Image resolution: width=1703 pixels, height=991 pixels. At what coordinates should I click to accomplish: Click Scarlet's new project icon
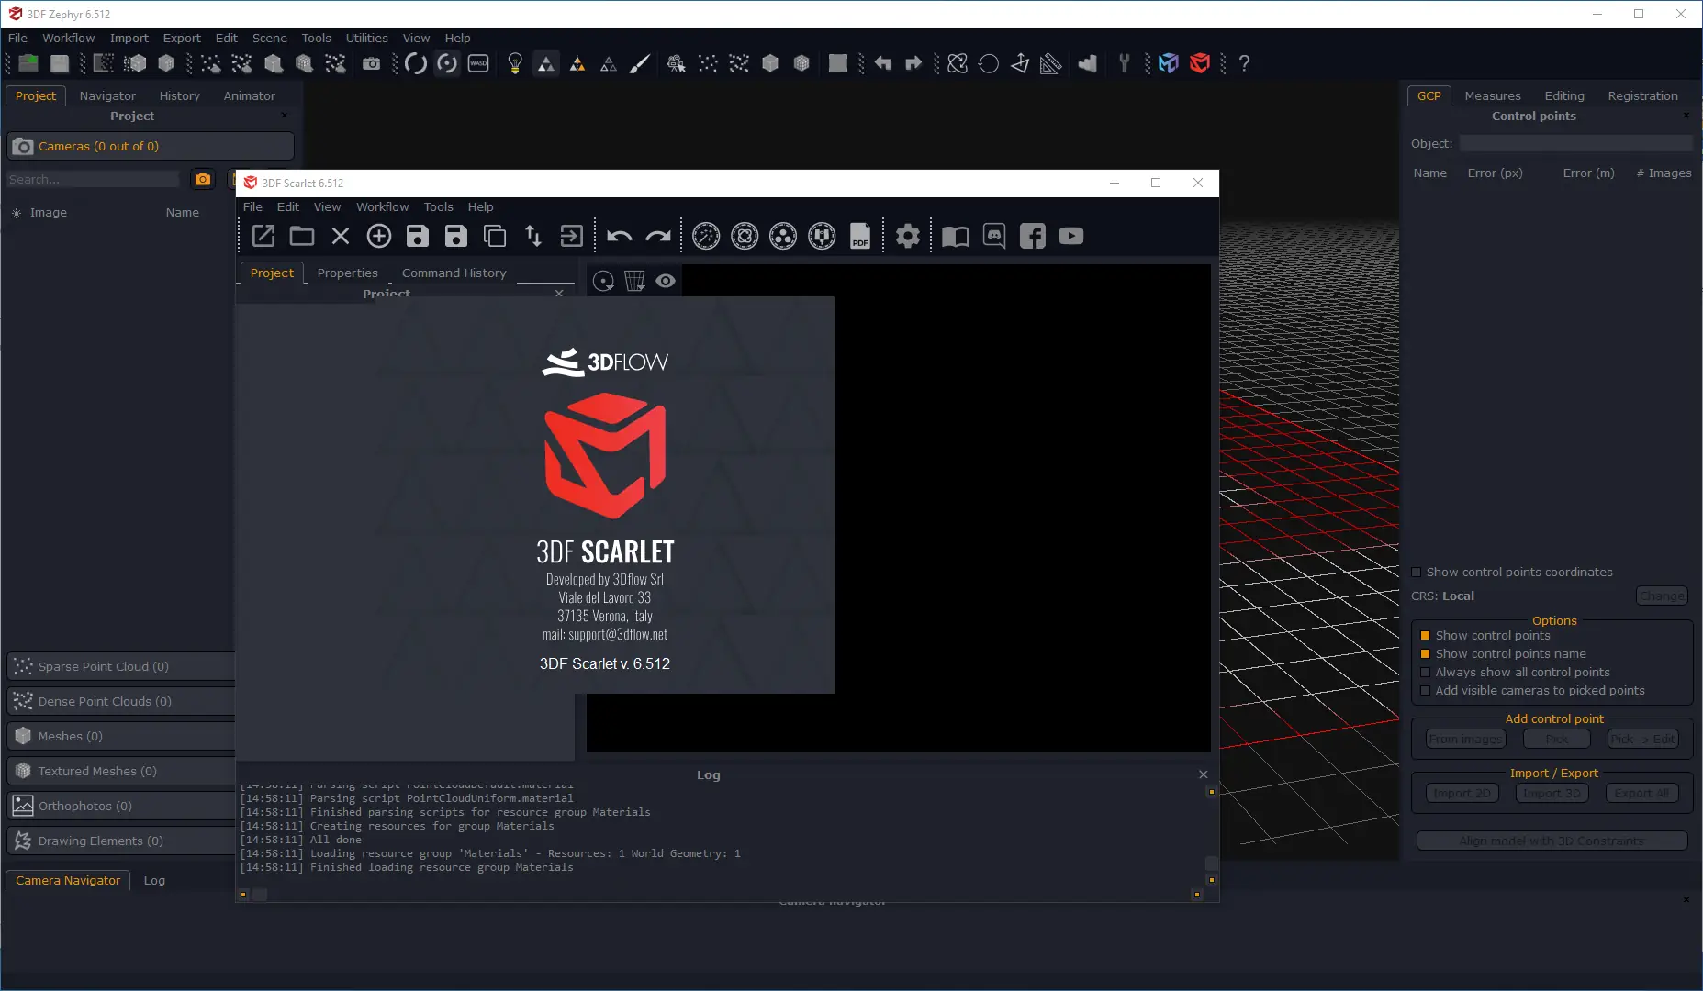click(x=263, y=236)
